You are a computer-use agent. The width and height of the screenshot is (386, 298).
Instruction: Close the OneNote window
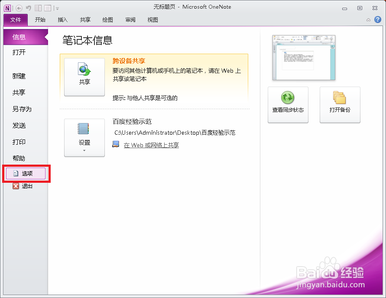pyautogui.click(x=375, y=8)
